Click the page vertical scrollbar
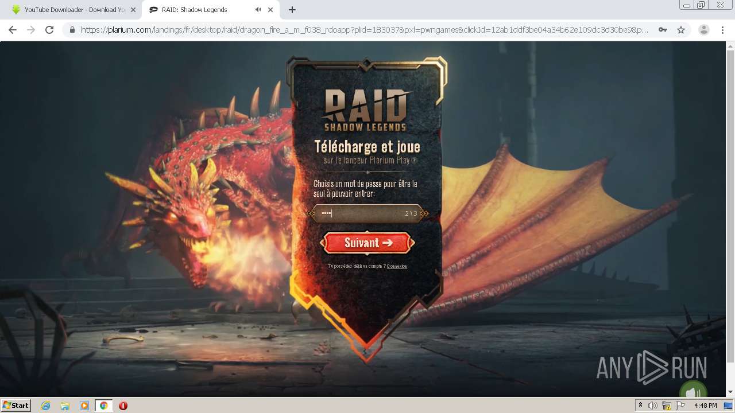Viewport: 735px width, 413px height. (730, 206)
